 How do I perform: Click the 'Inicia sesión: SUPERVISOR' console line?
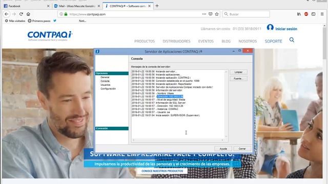(166, 116)
